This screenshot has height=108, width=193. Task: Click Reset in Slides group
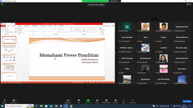coord(20,30)
